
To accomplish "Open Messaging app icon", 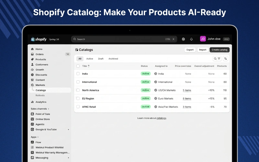I will click(x=32, y=157).
